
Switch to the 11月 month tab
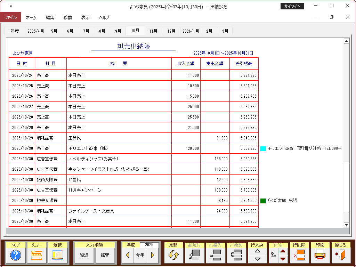153,31
